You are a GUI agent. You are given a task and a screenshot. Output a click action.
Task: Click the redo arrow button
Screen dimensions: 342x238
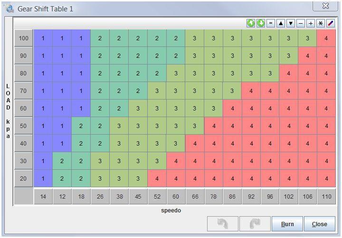(255, 224)
